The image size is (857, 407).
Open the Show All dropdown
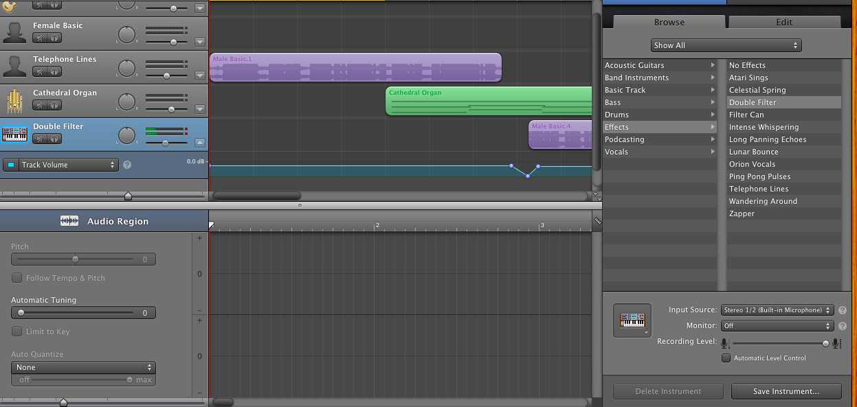pos(726,45)
